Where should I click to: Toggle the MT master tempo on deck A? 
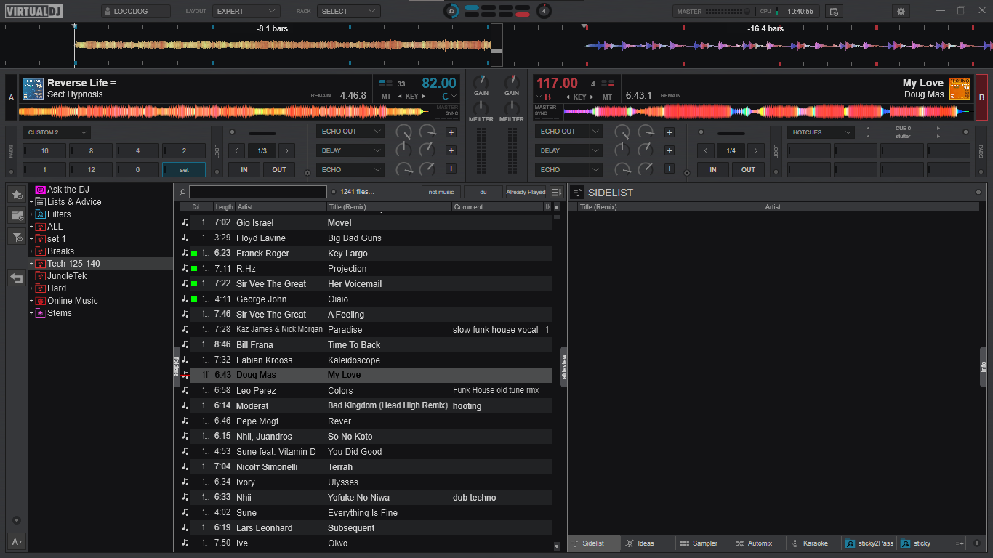(x=386, y=97)
